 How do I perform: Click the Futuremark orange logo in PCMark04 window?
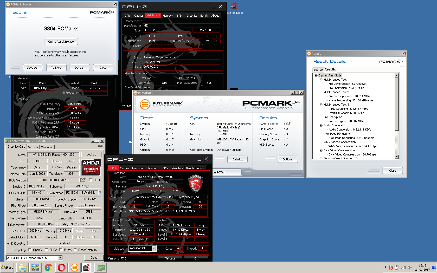coord(145,105)
